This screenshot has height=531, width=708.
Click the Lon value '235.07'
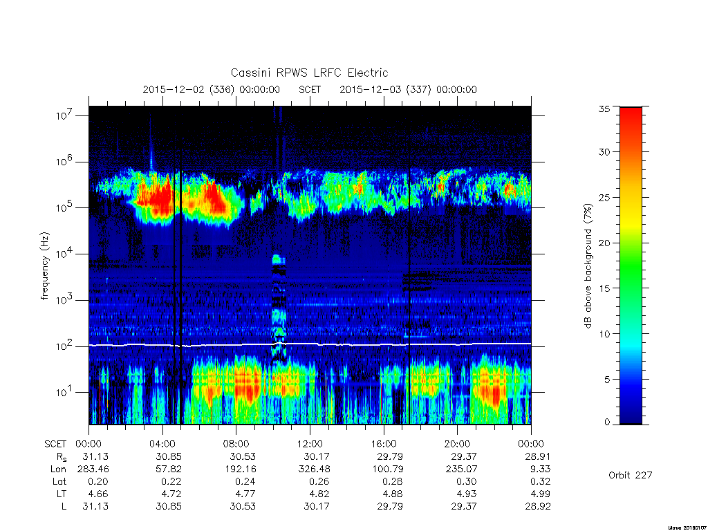461,469
